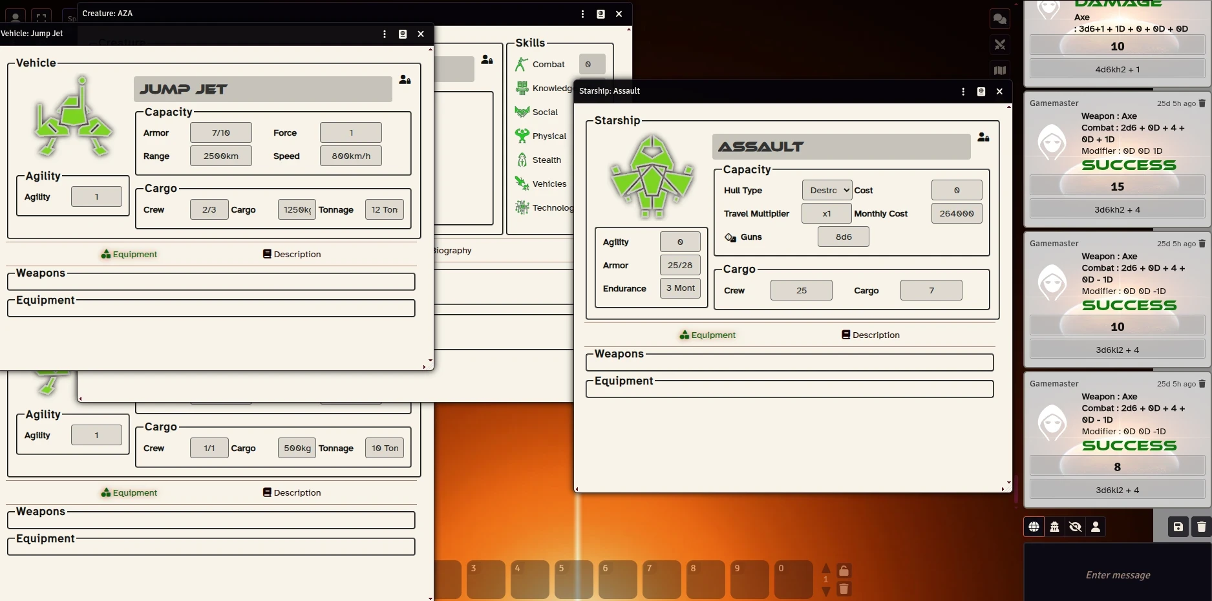Image resolution: width=1212 pixels, height=601 pixels.
Task: Open the Scenes map sidebar tab
Action: [x=999, y=70]
